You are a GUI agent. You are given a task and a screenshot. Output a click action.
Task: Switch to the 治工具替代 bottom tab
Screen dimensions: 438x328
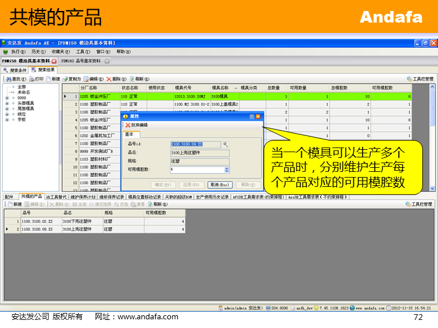point(57,197)
